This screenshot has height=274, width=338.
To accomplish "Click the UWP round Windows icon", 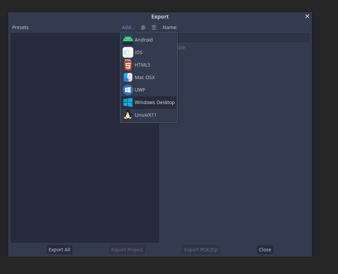I will pyautogui.click(x=128, y=90).
